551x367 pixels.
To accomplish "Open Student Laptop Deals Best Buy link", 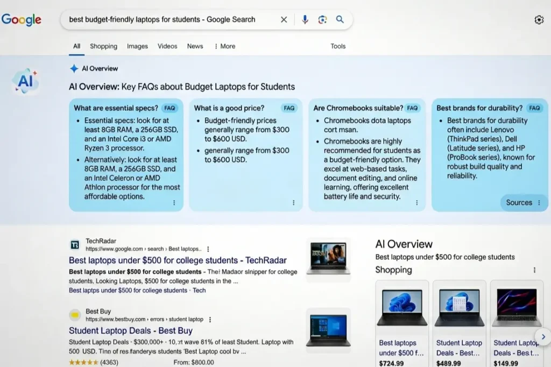I will coord(130,330).
